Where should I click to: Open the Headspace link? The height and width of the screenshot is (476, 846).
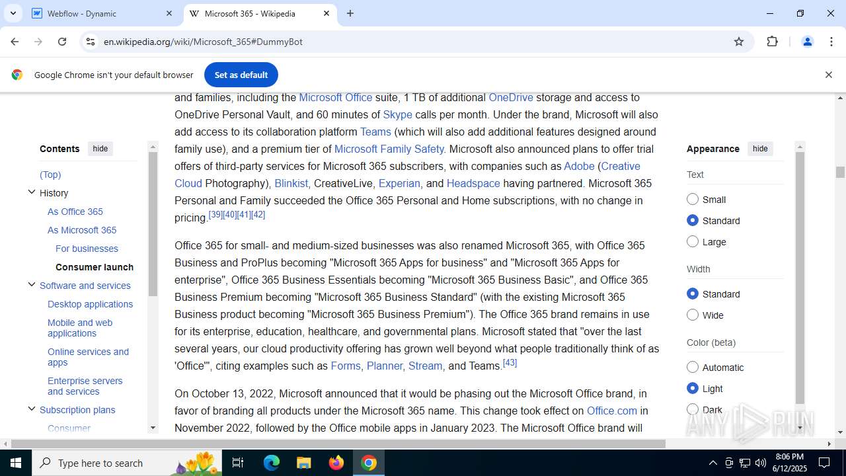click(473, 183)
